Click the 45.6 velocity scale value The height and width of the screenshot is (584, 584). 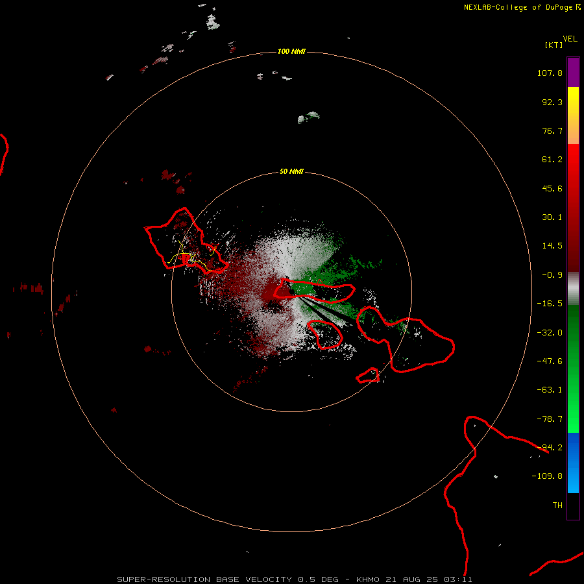[552, 188]
